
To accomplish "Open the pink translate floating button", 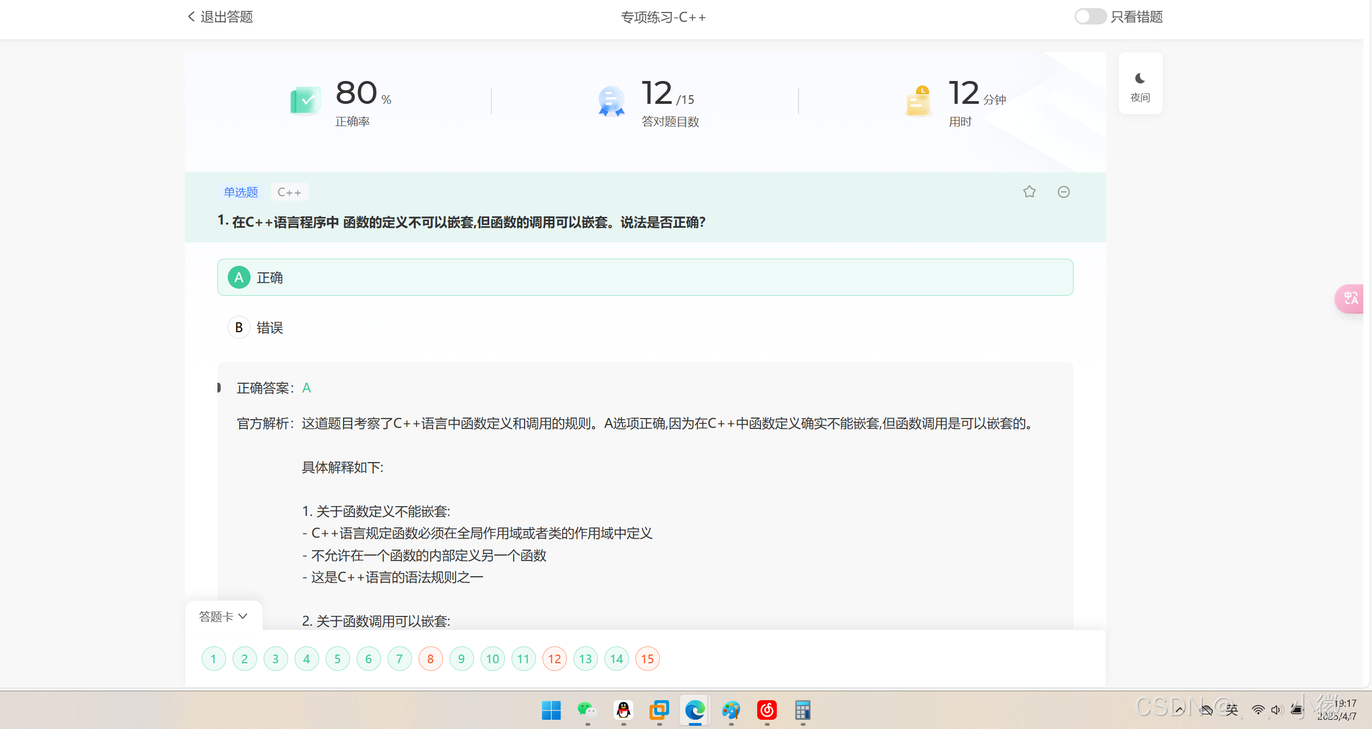I will (x=1350, y=298).
